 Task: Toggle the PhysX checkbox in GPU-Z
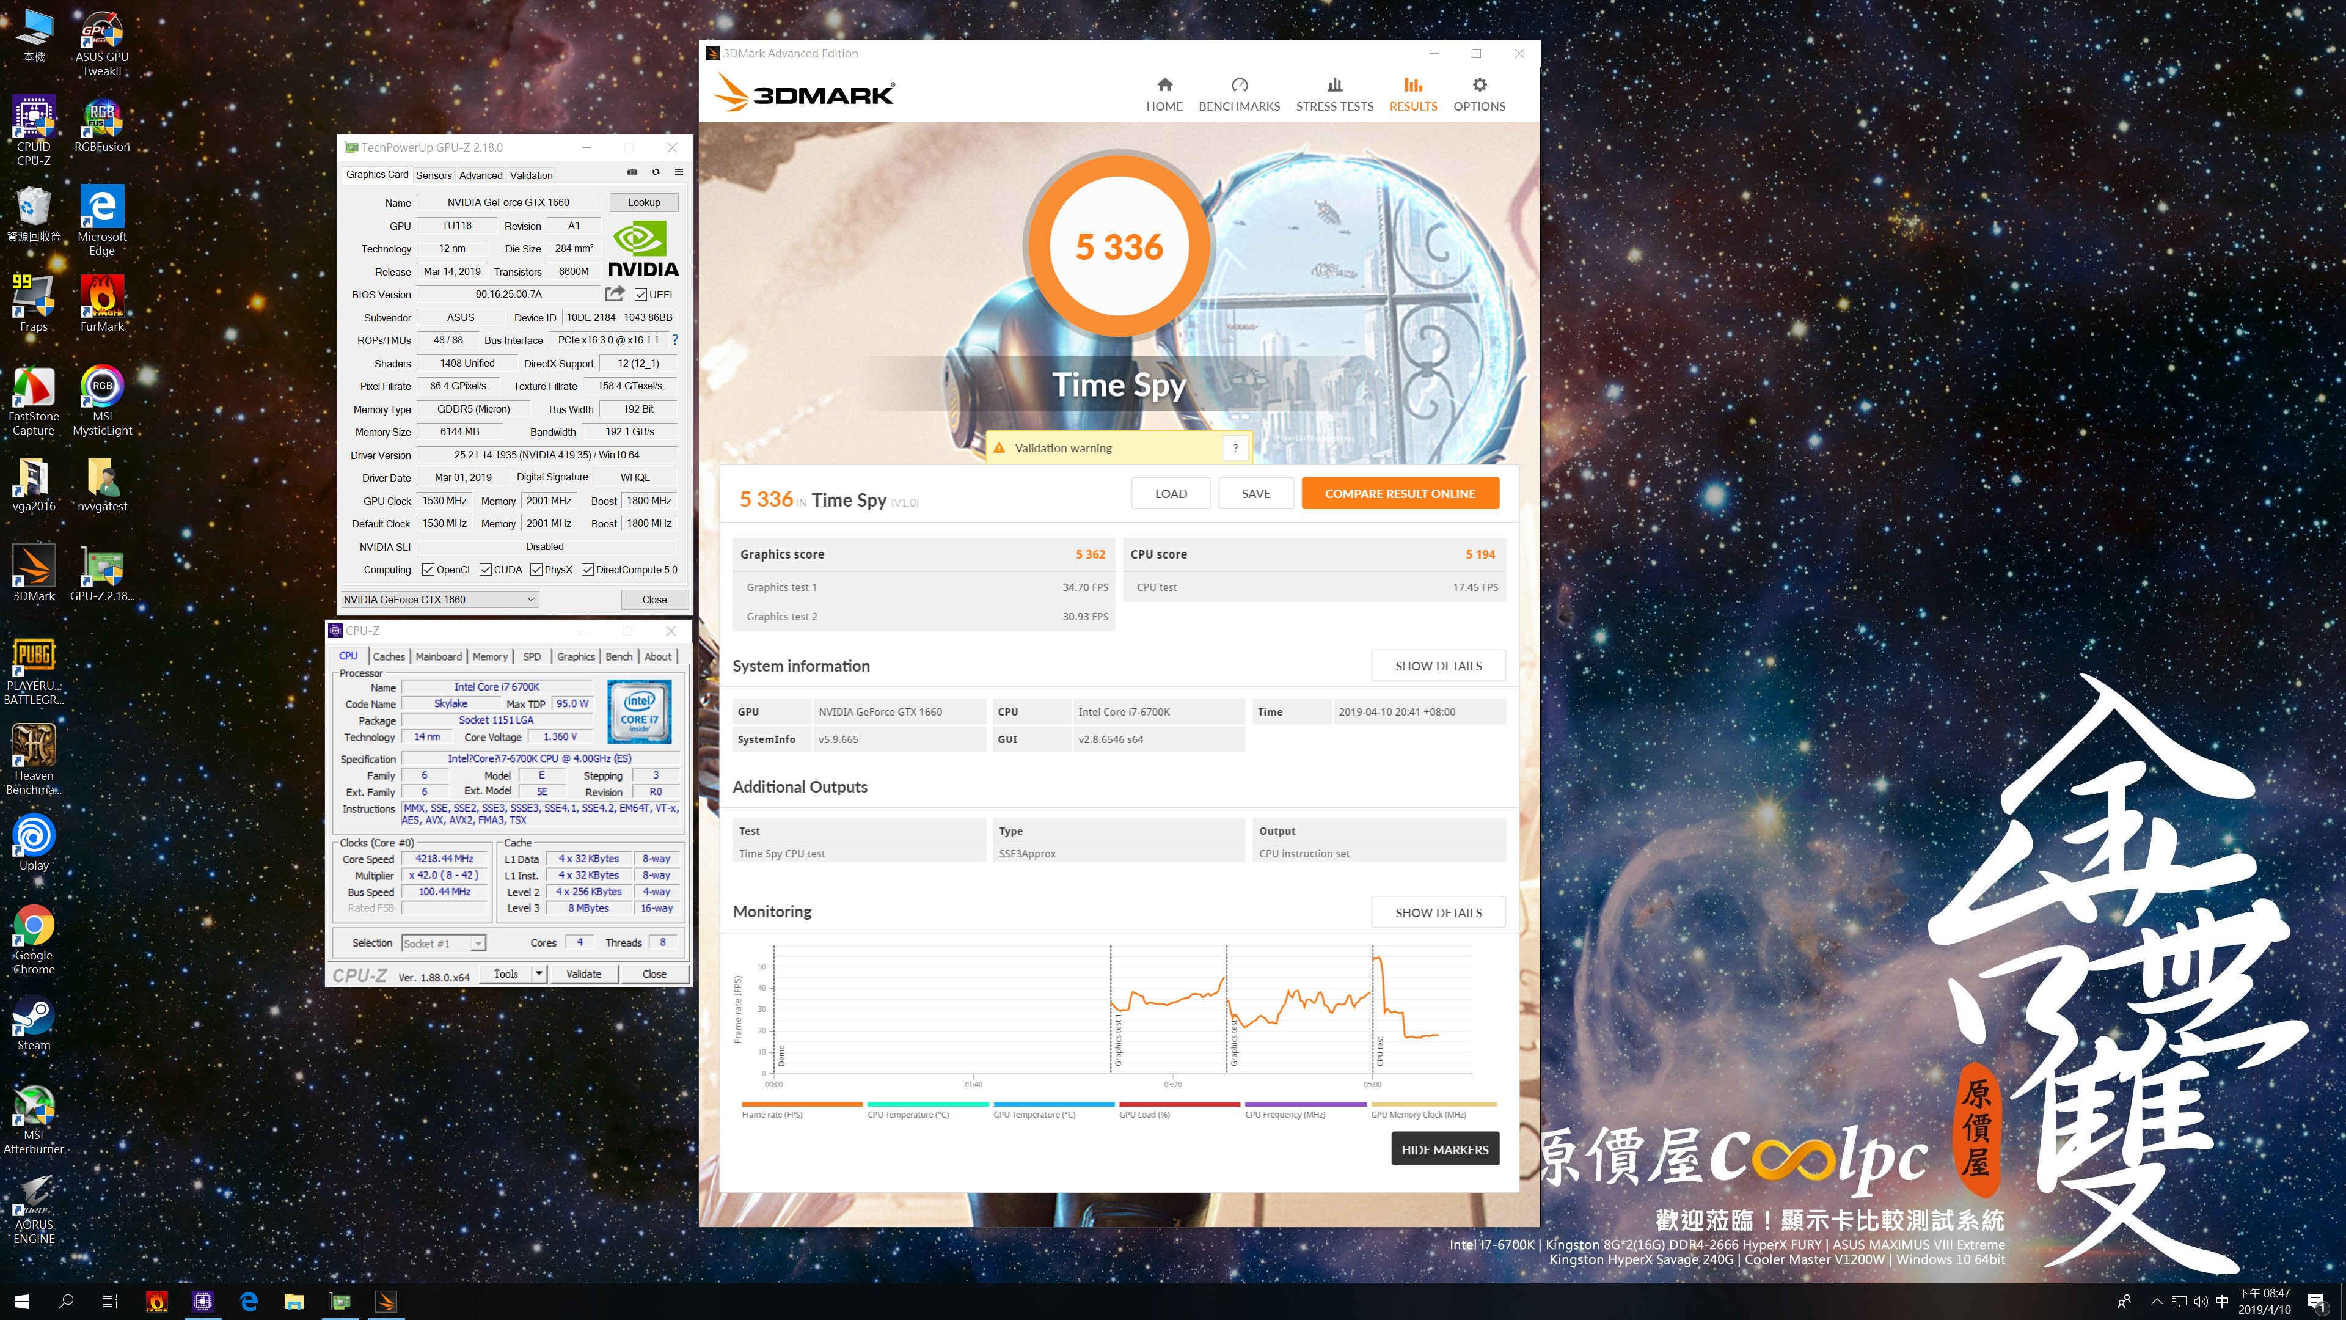[x=536, y=570]
